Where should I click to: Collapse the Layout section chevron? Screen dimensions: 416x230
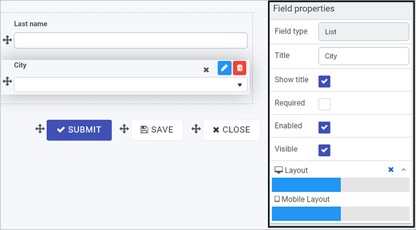click(404, 170)
